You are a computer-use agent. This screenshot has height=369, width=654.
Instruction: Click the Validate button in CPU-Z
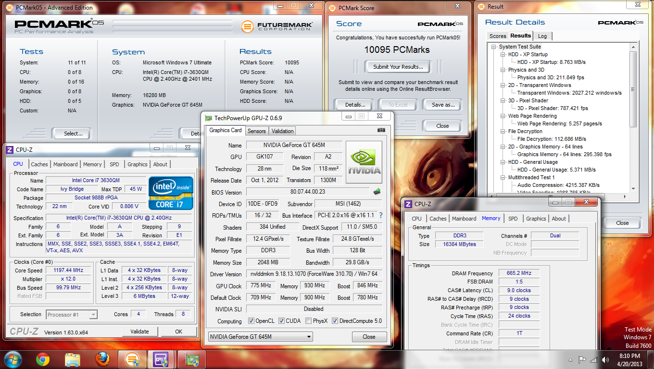[139, 332]
